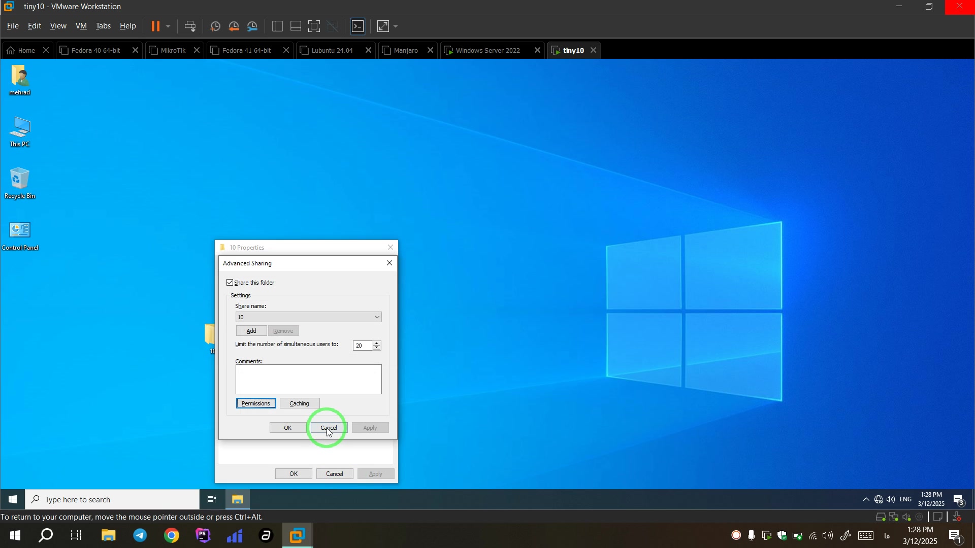Open the VM menu
This screenshot has width=975, height=548.
81,26
